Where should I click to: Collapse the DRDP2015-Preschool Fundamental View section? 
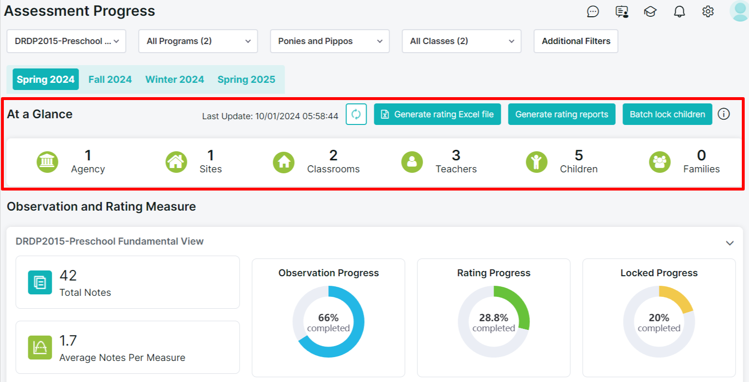click(729, 243)
